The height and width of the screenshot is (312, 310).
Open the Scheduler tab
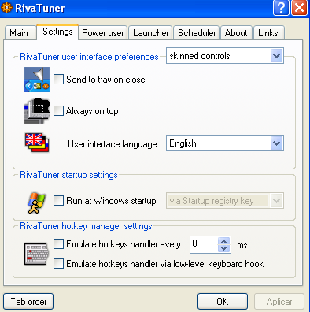[x=197, y=33]
